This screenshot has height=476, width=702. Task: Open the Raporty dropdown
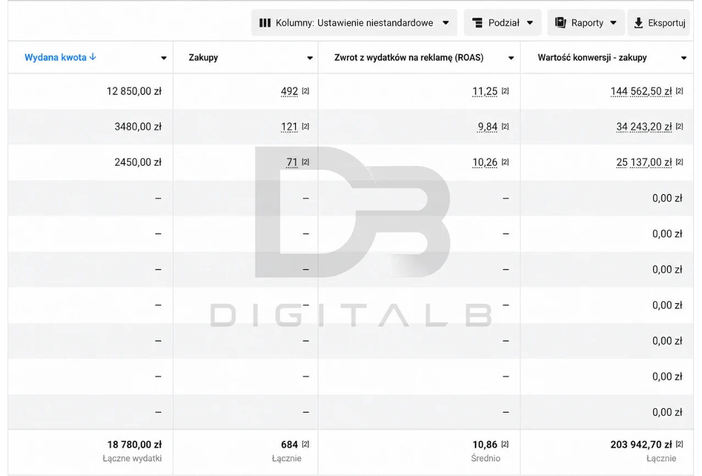(586, 23)
